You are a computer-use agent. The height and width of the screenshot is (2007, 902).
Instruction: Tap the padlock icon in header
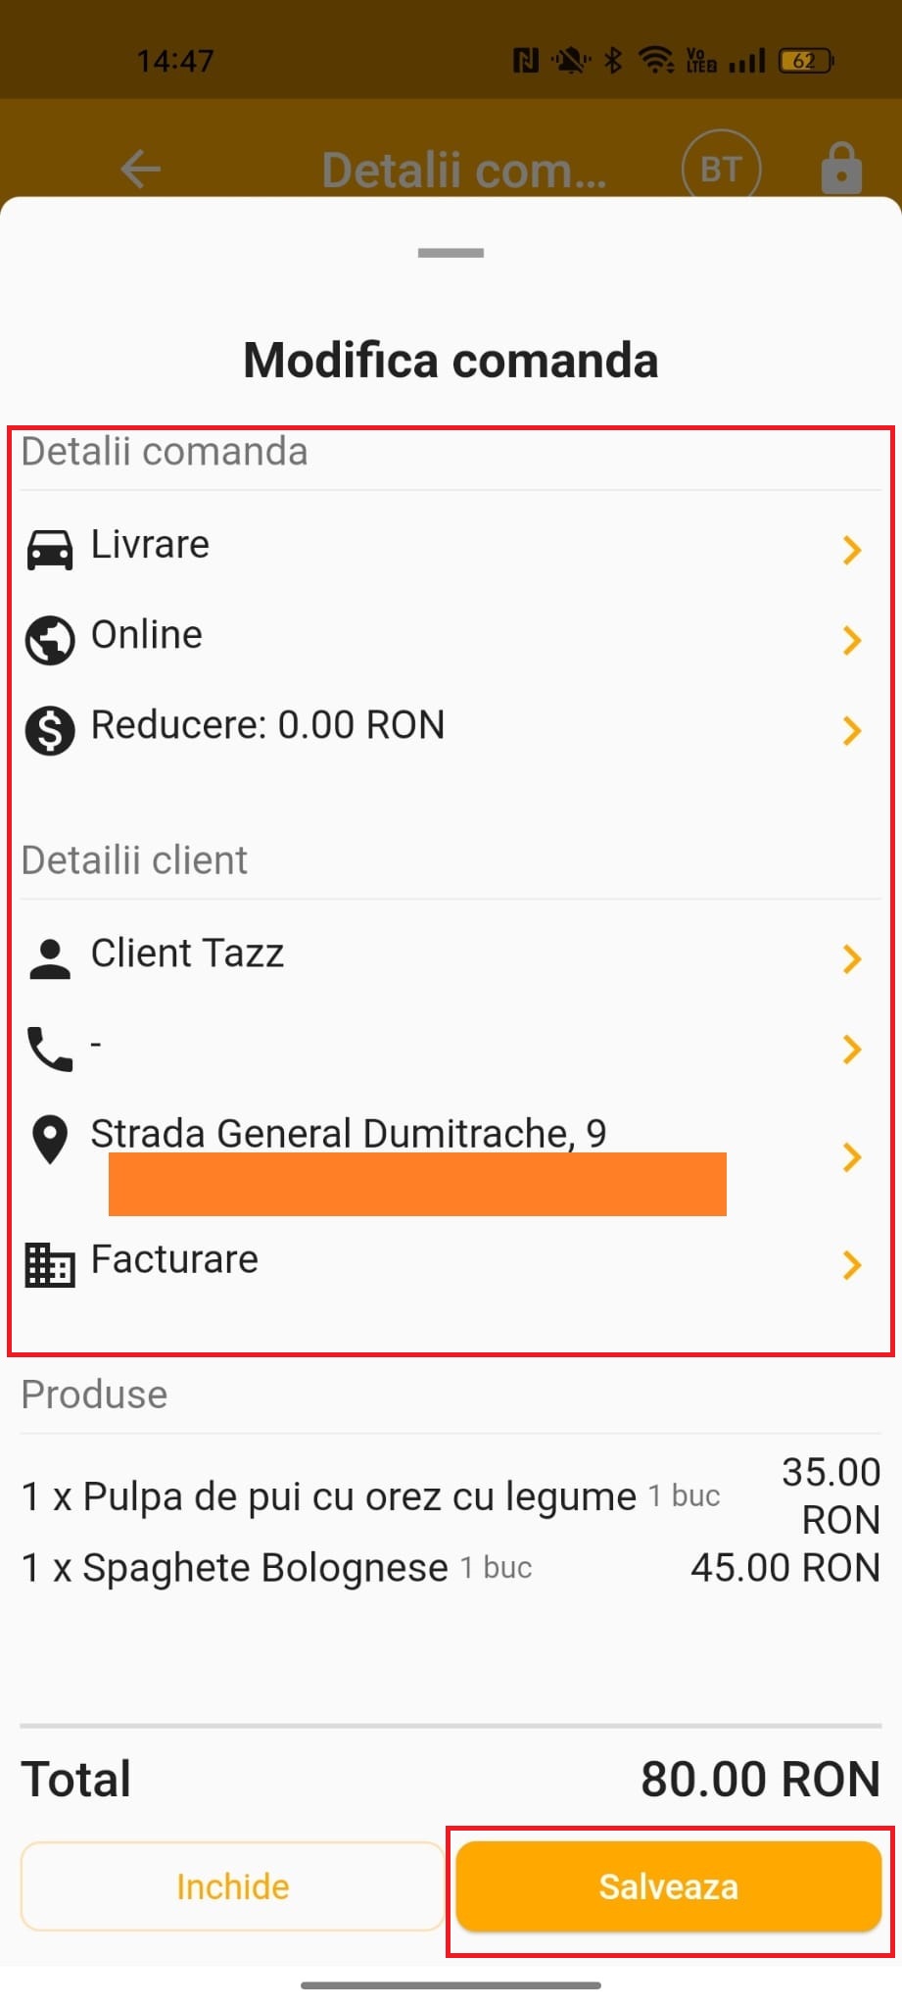841,168
